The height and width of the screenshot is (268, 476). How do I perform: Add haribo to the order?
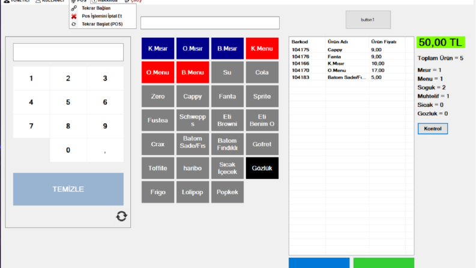click(193, 168)
